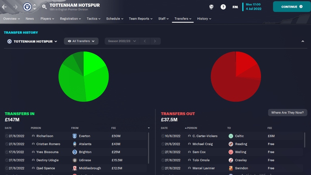The height and width of the screenshot is (175, 311).
Task: Toggle the checkmark on Tobi Omole's row
Action: [163, 160]
